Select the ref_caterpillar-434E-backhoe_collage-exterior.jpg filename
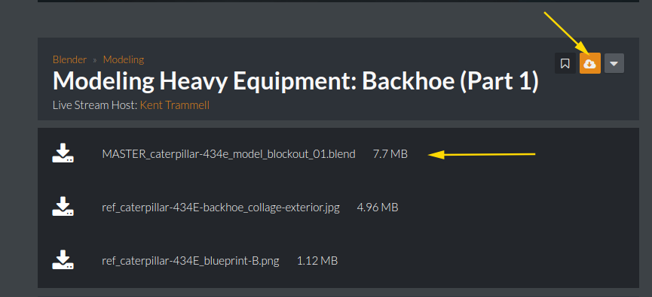Image resolution: width=652 pixels, height=297 pixels. pyautogui.click(x=221, y=208)
